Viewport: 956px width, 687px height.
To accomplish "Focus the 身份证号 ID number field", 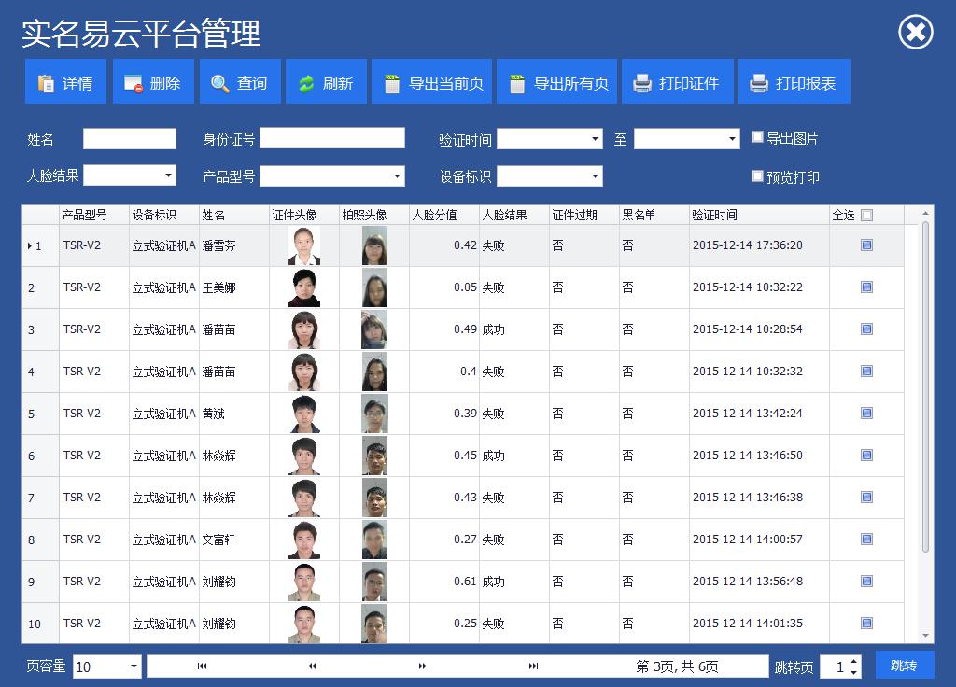I will [332, 138].
